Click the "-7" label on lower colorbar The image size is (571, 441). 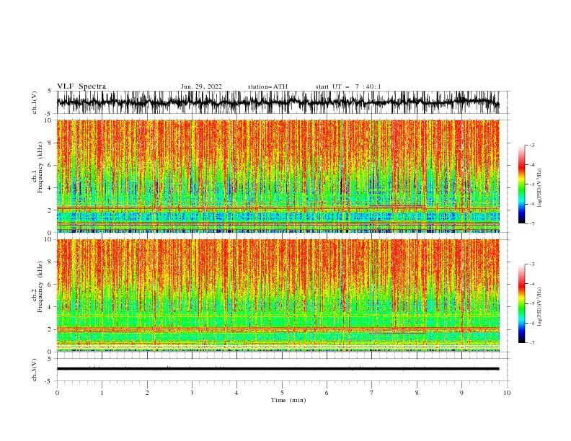(x=531, y=343)
